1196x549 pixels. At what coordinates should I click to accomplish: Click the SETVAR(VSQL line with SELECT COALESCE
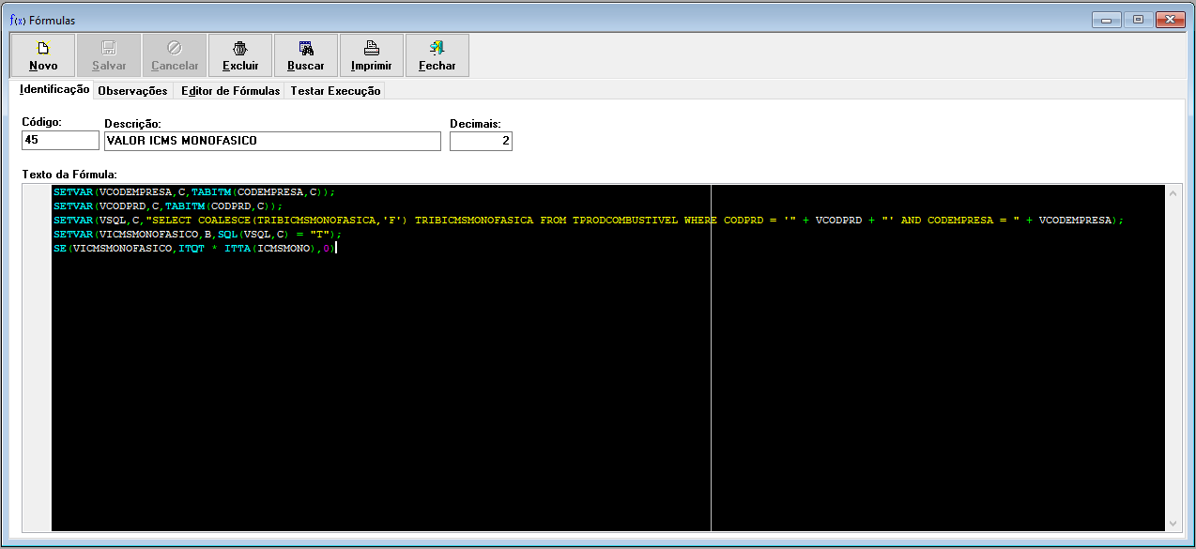pyautogui.click(x=588, y=220)
